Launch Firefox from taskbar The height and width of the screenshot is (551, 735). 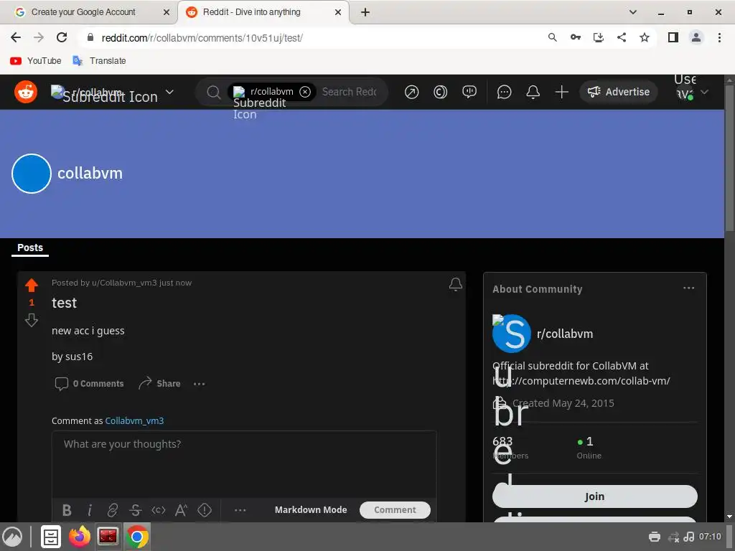(79, 537)
